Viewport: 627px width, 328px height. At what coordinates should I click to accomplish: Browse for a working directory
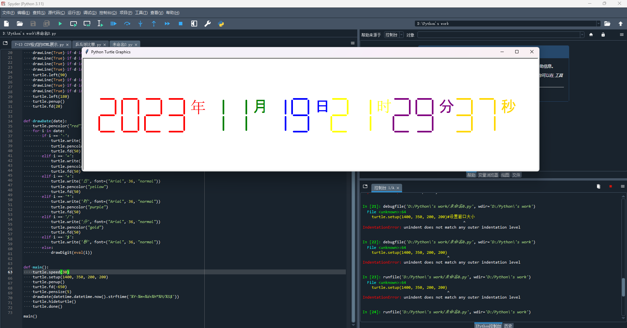tap(607, 24)
